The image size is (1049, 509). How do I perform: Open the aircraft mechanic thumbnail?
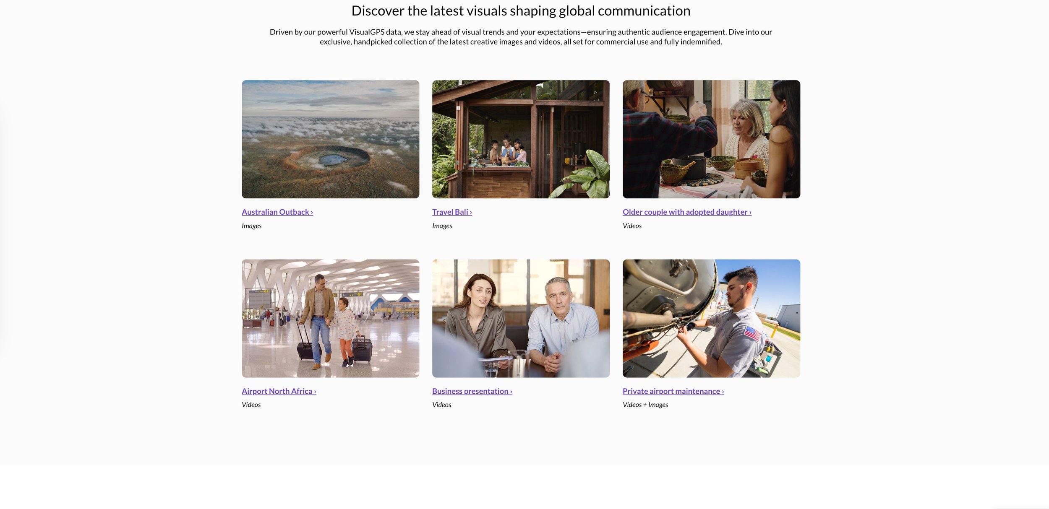tap(711, 318)
